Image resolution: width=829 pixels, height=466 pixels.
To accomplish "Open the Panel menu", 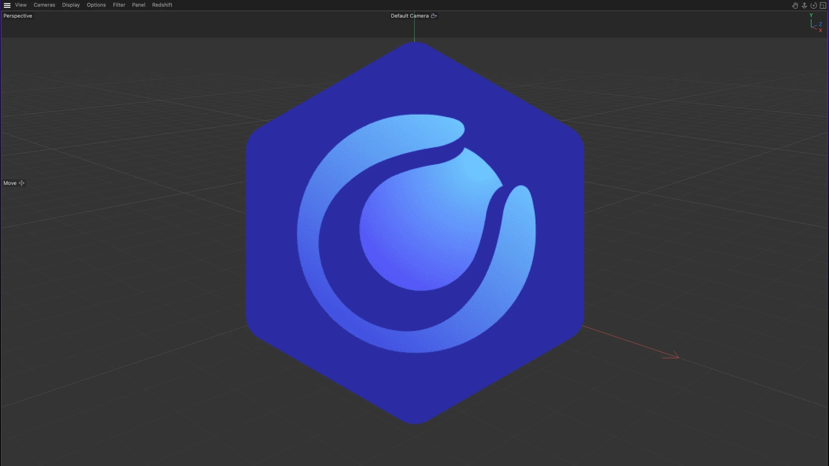I will click(x=139, y=5).
